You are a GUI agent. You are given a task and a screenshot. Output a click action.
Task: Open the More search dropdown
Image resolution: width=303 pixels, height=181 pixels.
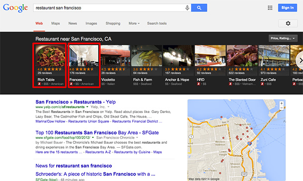point(134,23)
